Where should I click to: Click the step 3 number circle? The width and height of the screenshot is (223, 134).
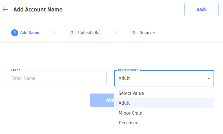coord(134,33)
